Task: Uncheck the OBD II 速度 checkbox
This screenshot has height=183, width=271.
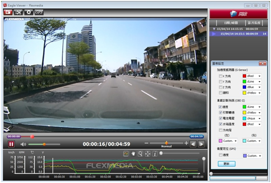Action: click(x=220, y=107)
